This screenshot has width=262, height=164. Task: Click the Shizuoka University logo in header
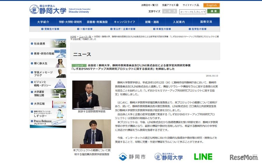60,10
